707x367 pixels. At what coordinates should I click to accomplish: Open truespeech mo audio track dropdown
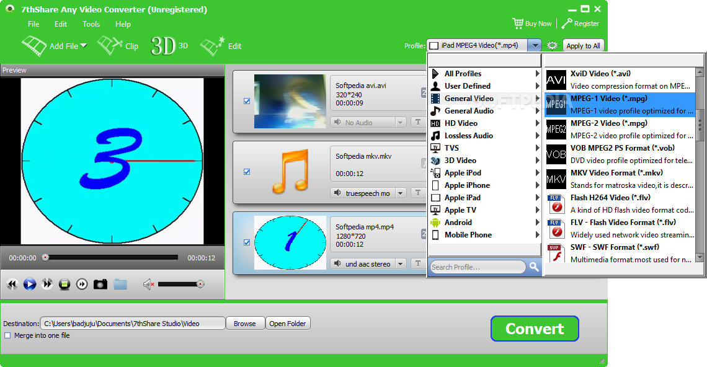pos(400,193)
